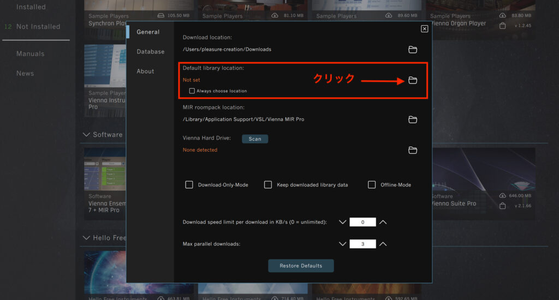Open Vienna Instruments Pro thumbnail
559x300 pixels.
(105, 66)
